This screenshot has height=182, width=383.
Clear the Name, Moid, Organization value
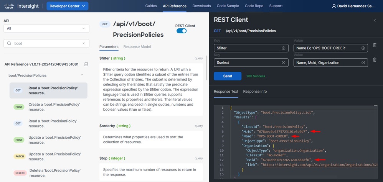point(363,62)
